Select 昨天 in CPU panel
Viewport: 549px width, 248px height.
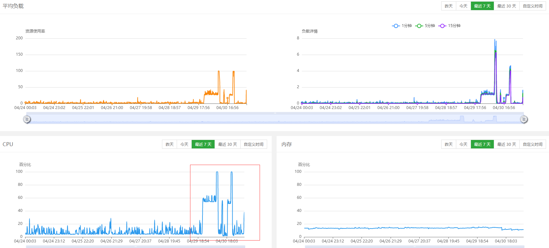170,145
